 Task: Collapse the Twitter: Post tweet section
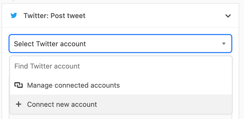[x=228, y=16]
